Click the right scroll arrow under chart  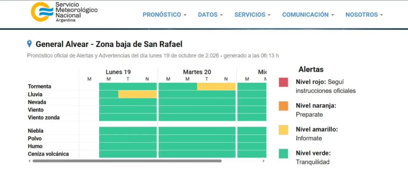[x=264, y=161]
